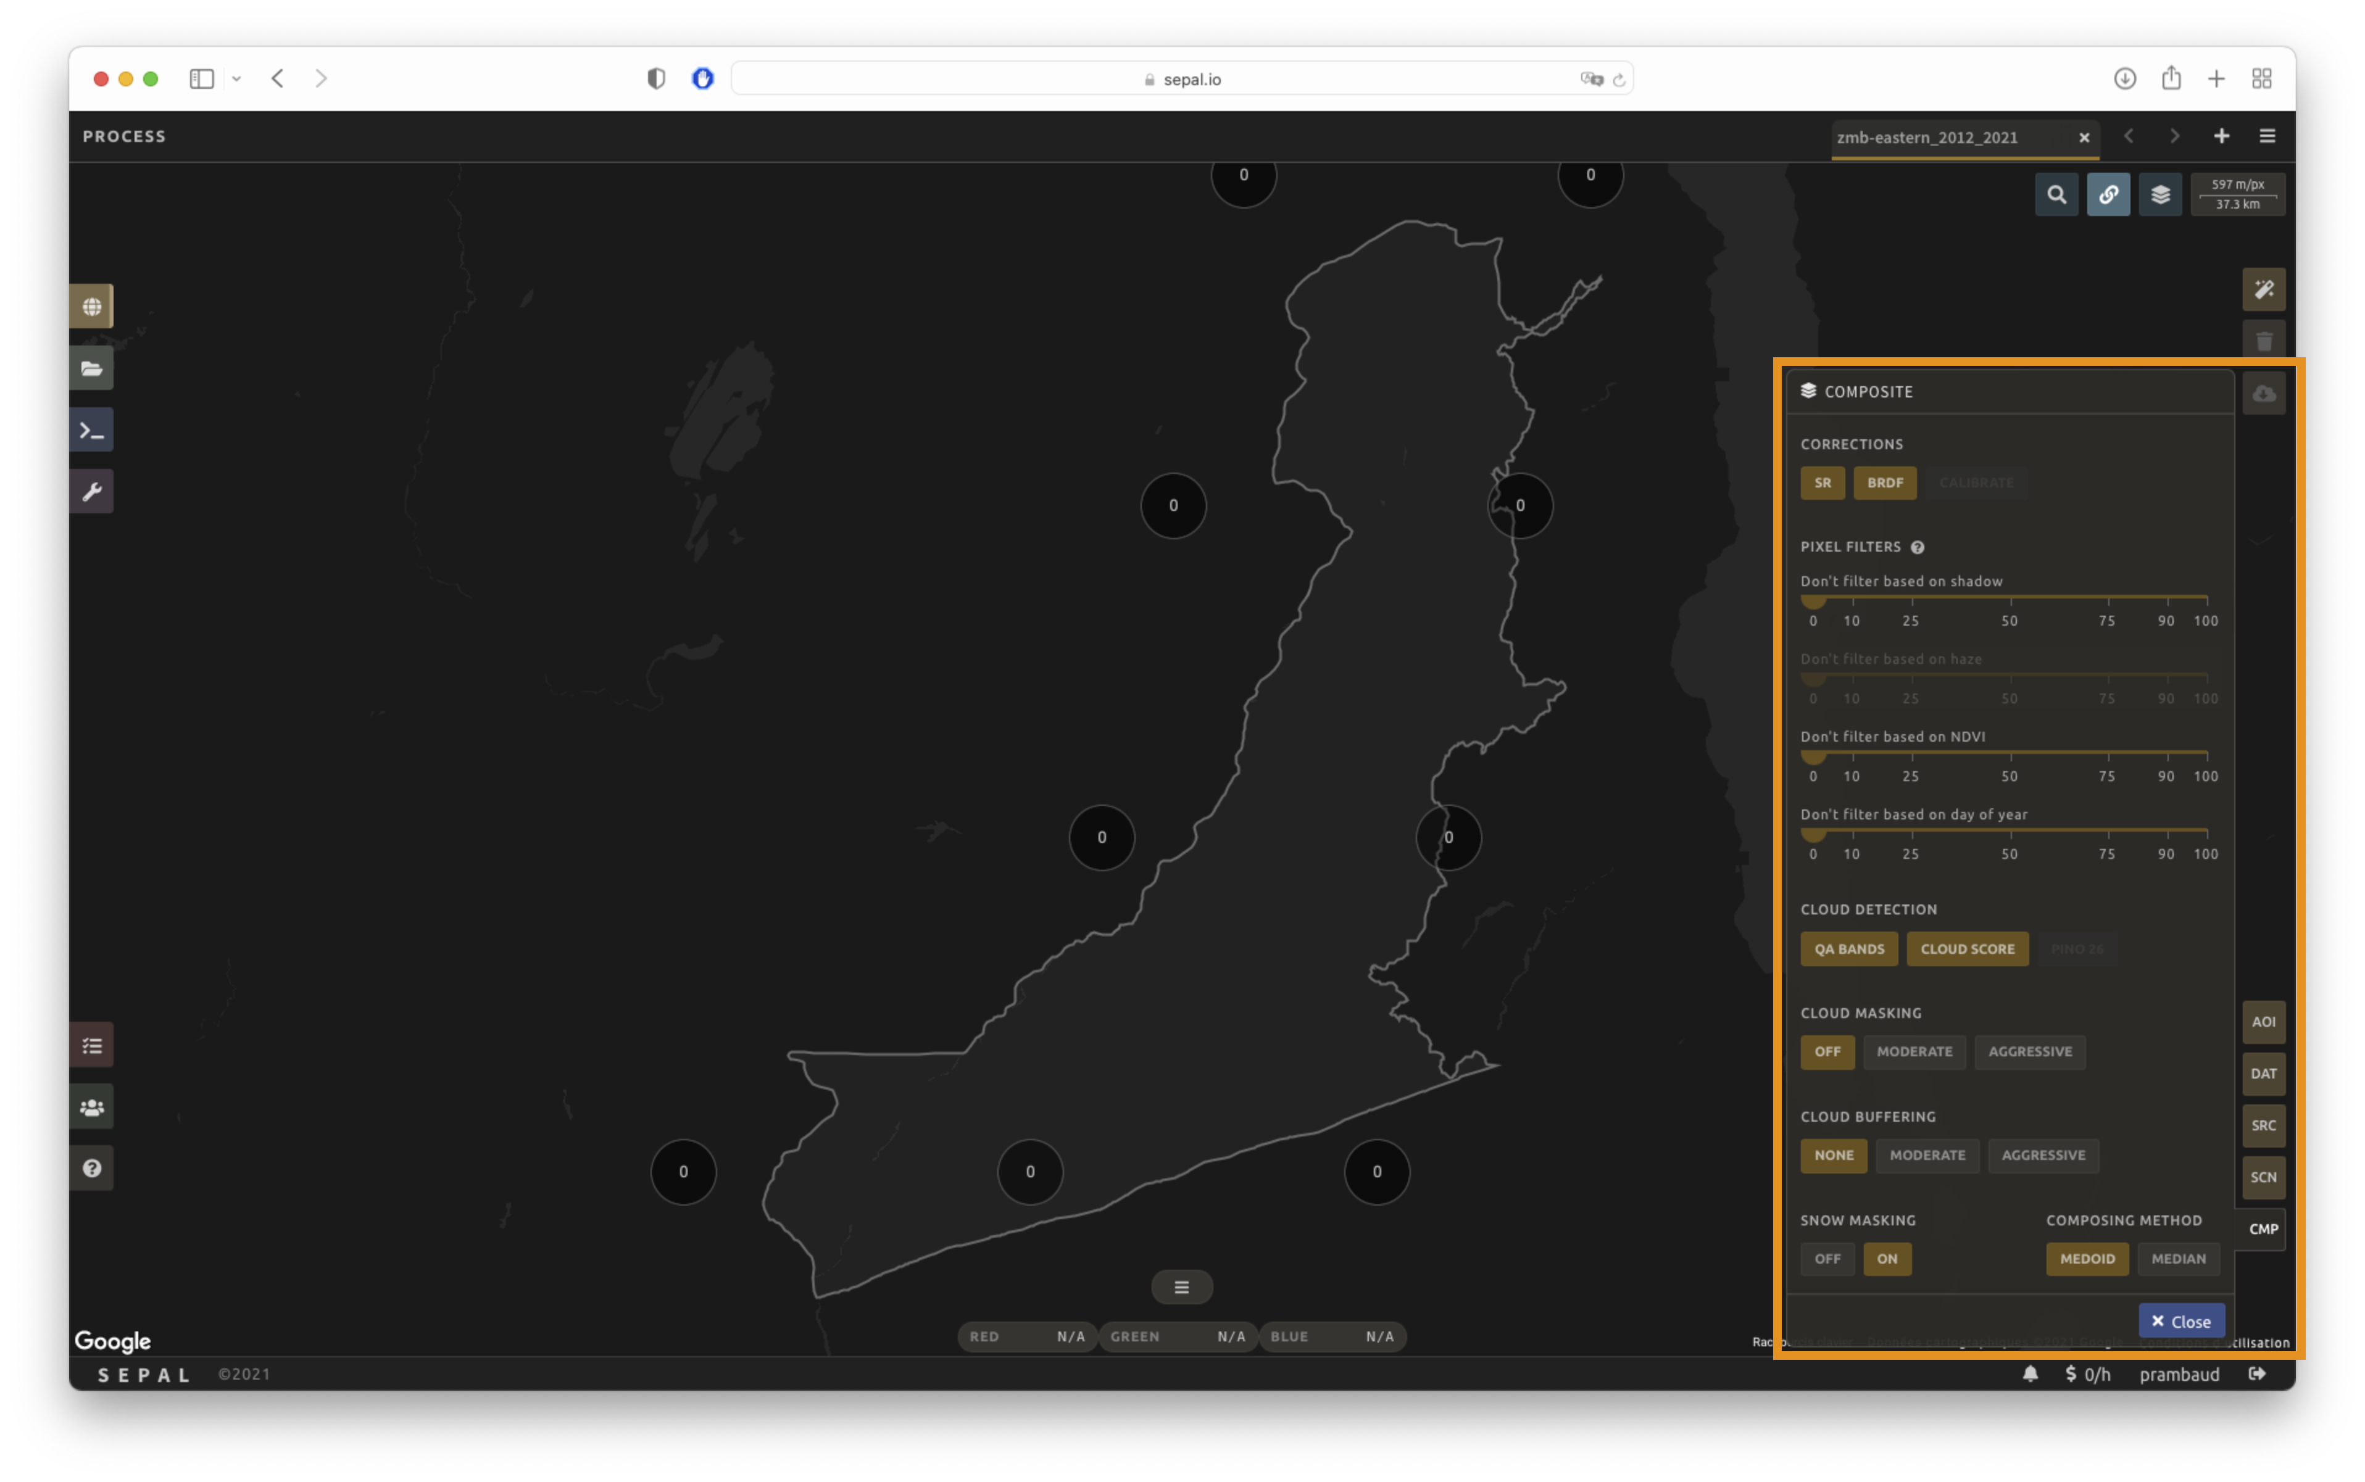This screenshot has width=2365, height=1482.
Task: Click the map search magnifier icon
Action: tap(2056, 195)
